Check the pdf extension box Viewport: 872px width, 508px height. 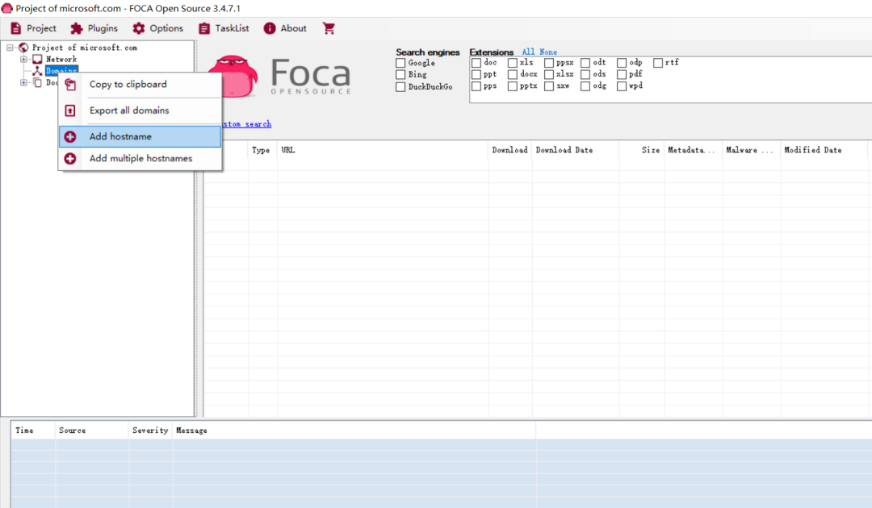(x=622, y=74)
